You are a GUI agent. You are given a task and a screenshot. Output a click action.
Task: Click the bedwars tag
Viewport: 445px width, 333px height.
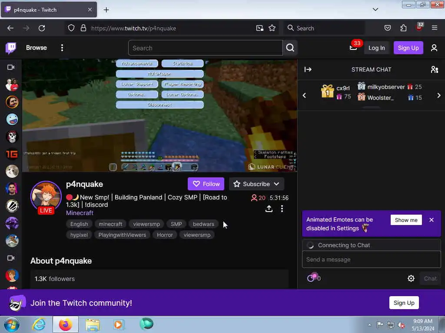click(x=203, y=224)
